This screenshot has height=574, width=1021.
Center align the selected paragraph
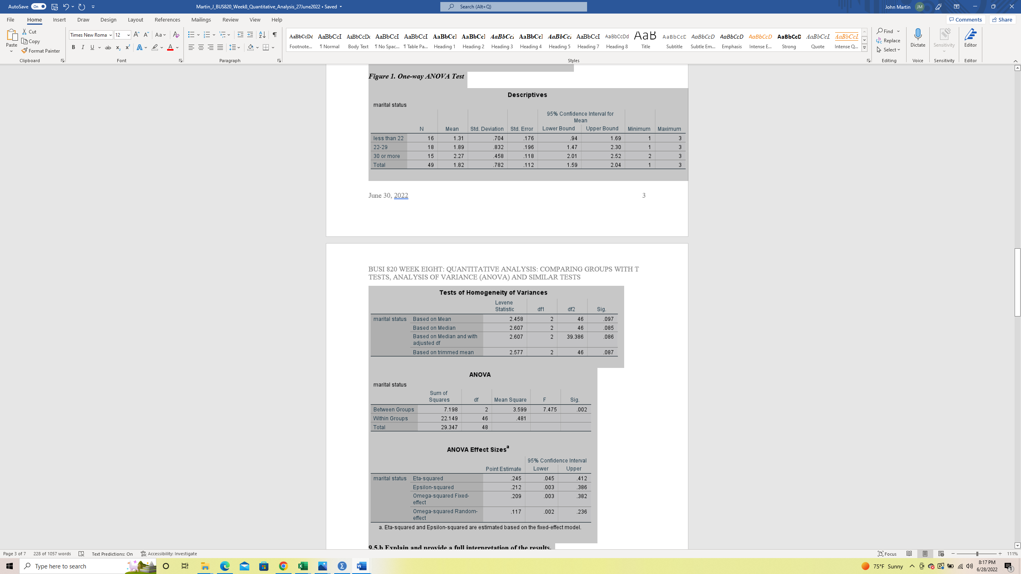[x=201, y=47]
